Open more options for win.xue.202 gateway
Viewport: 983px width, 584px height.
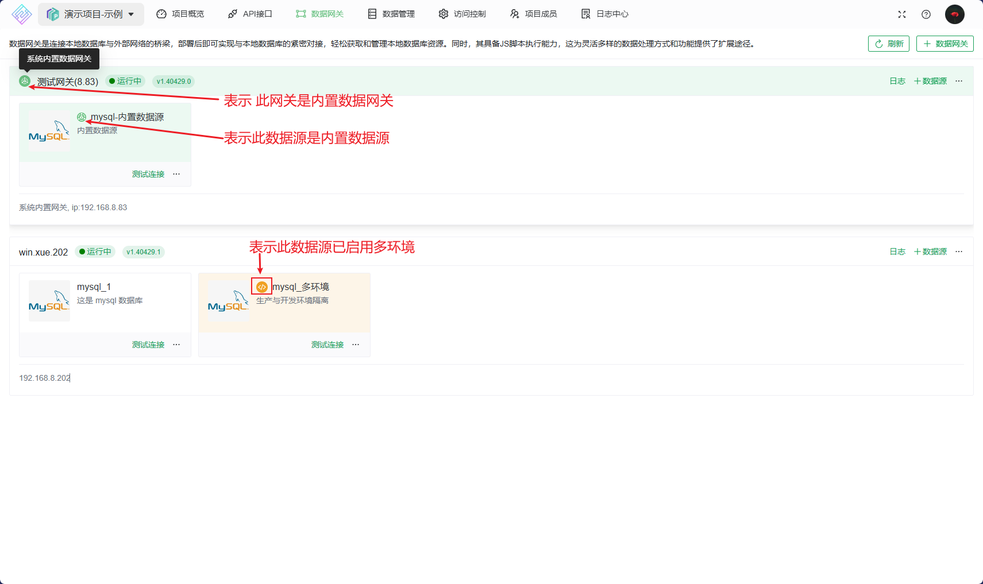coord(958,252)
